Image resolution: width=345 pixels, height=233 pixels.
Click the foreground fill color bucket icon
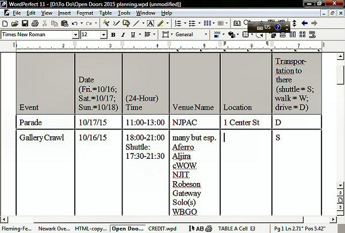[x=232, y=35]
